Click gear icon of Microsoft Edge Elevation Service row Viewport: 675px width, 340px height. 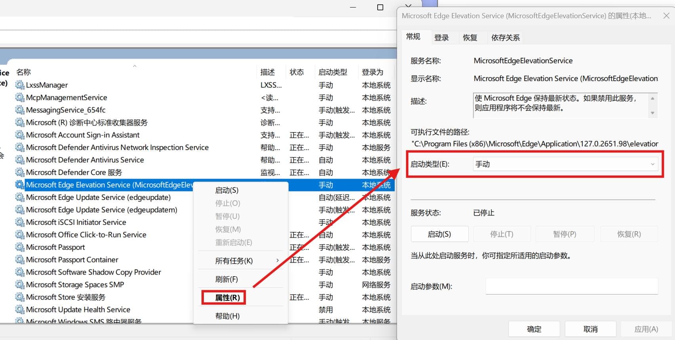pos(20,184)
